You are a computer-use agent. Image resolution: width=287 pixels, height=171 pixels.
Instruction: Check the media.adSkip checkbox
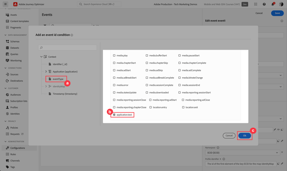147,70
